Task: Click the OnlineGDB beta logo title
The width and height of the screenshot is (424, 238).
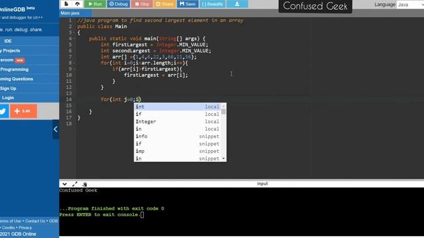Action: pos(17,9)
